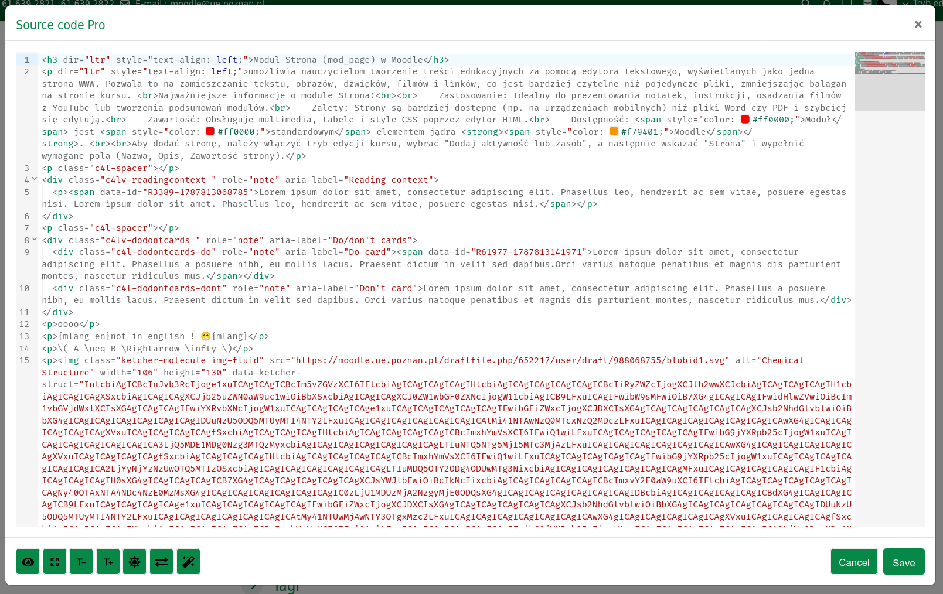Toggle the eye preview button
This screenshot has width=943, height=594.
click(28, 562)
